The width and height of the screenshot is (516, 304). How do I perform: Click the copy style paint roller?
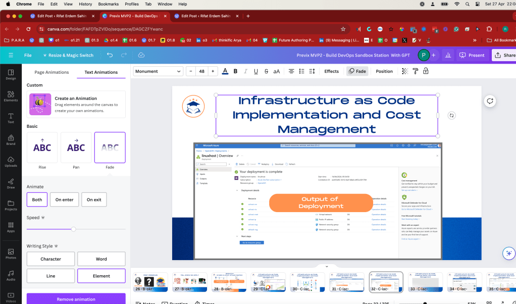click(416, 71)
